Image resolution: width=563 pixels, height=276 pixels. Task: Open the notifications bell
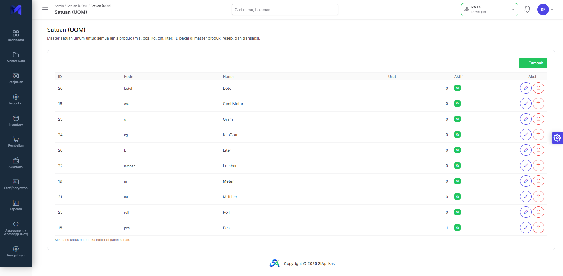527,9
